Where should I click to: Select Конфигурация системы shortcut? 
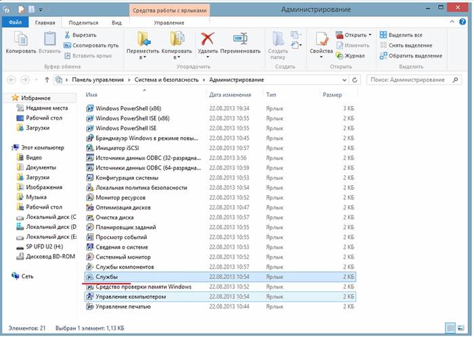[220, 178]
